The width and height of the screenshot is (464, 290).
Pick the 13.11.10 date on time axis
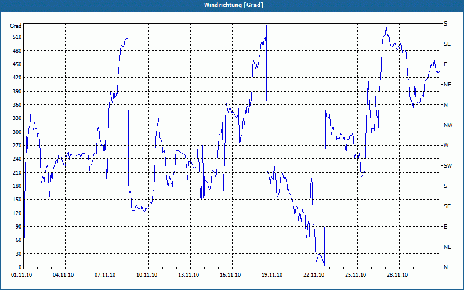[x=188, y=275]
